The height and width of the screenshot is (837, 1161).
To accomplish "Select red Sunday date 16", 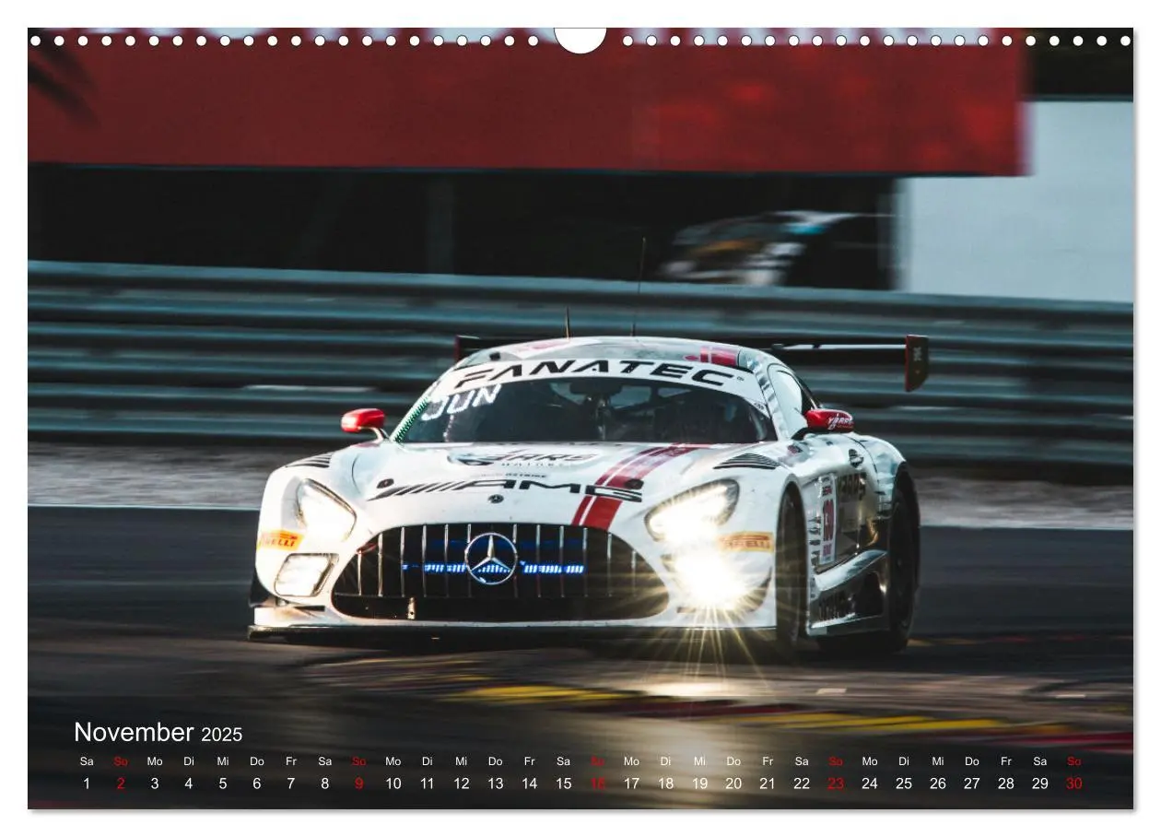I will coord(598,784).
